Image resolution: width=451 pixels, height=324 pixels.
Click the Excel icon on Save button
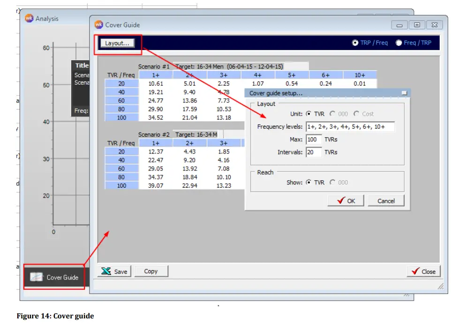[106, 271]
